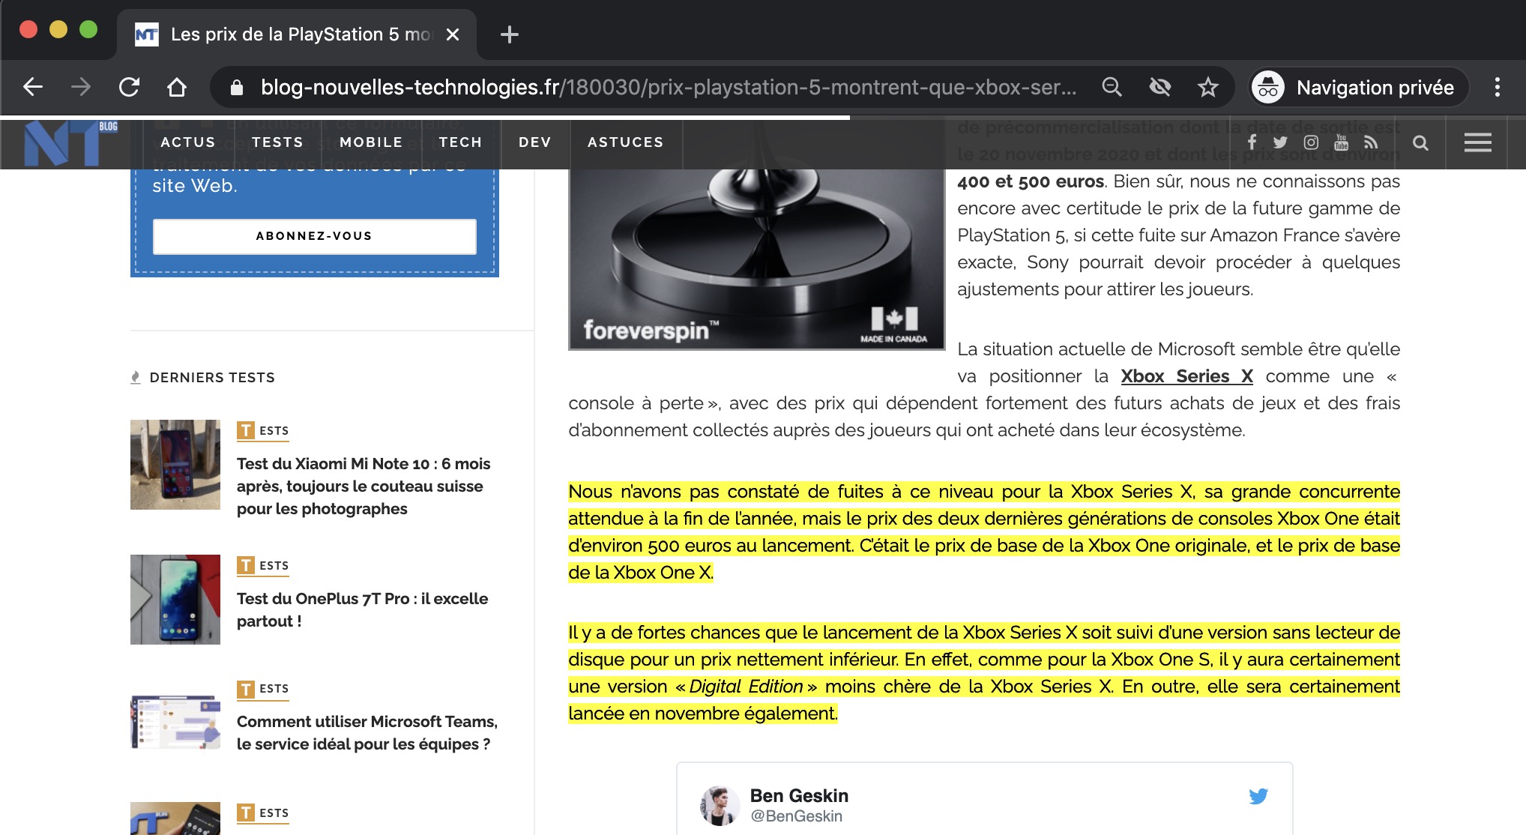This screenshot has height=835, width=1526.
Task: Open the Twitter icon in header
Action: coord(1280,142)
